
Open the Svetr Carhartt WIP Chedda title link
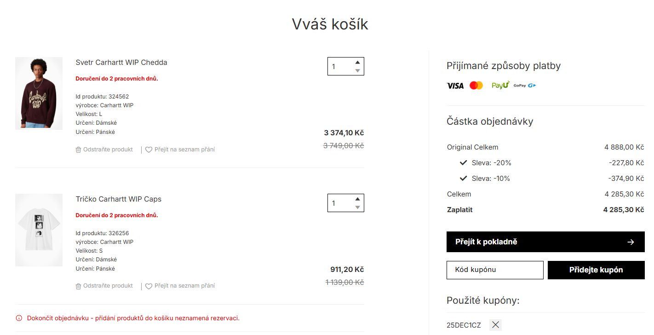tap(121, 63)
